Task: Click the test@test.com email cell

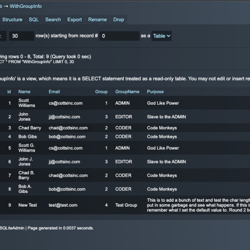Action: [x=62, y=205]
